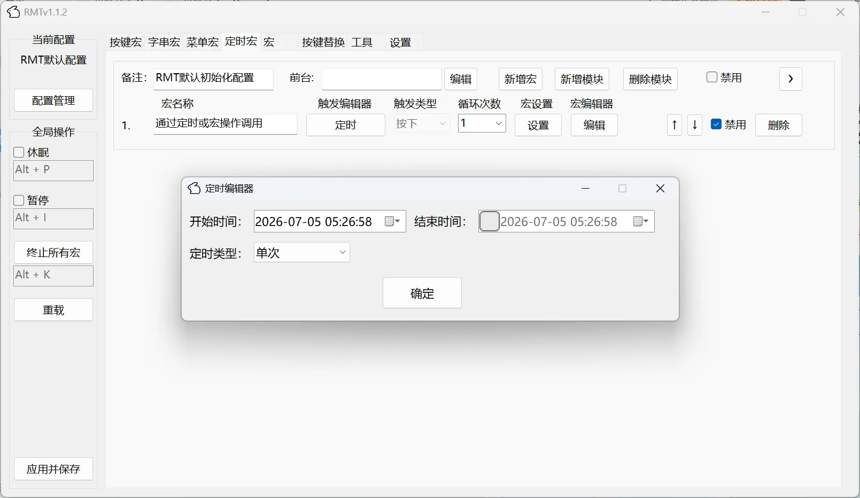This screenshot has width=860, height=498.
Task: Click 删除 button on macro row 1
Action: (779, 125)
